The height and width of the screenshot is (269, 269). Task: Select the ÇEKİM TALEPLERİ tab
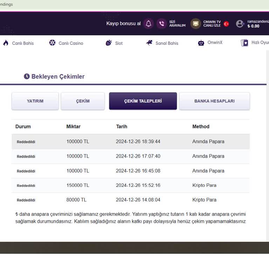point(143,101)
